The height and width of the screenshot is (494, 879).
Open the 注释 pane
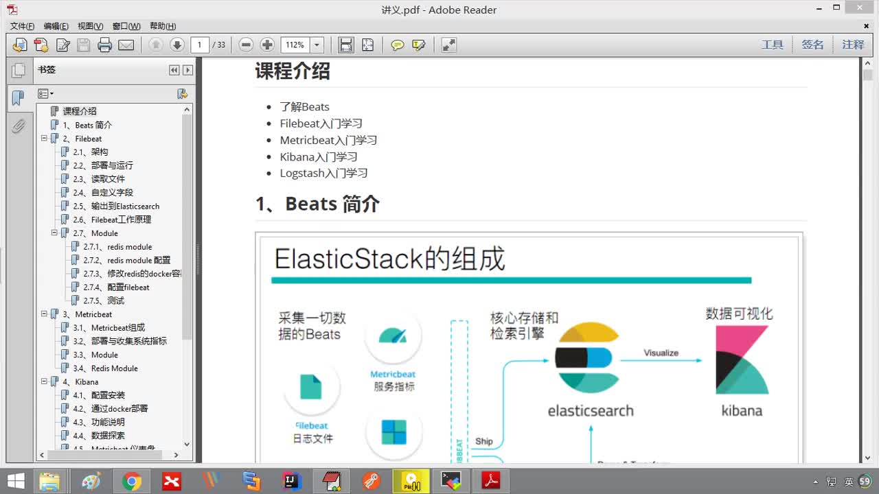pyautogui.click(x=853, y=45)
